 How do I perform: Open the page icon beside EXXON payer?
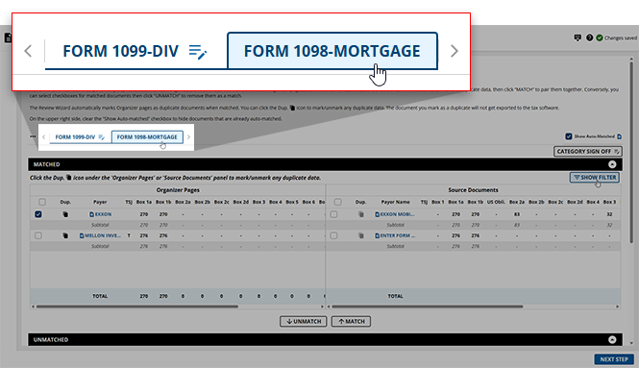pyautogui.click(x=91, y=214)
